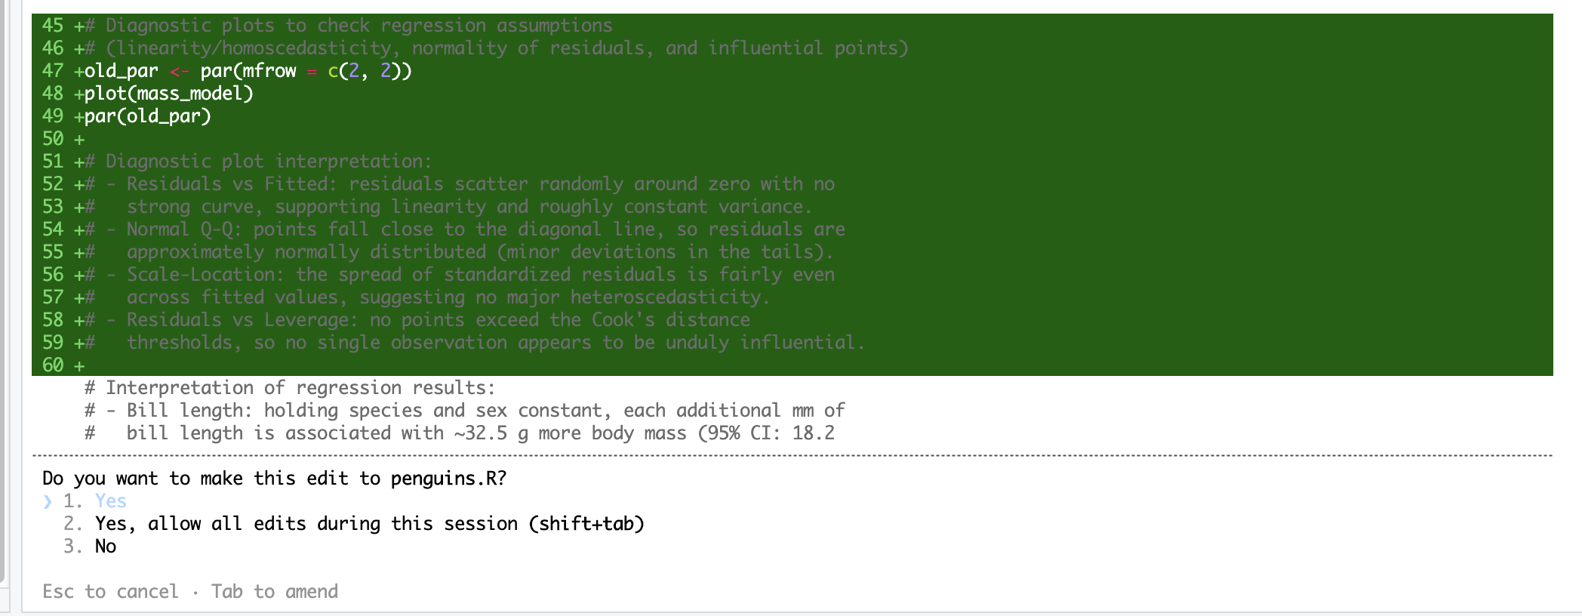Click the vertical scrollbar at the left edge

click(x=2, y=291)
